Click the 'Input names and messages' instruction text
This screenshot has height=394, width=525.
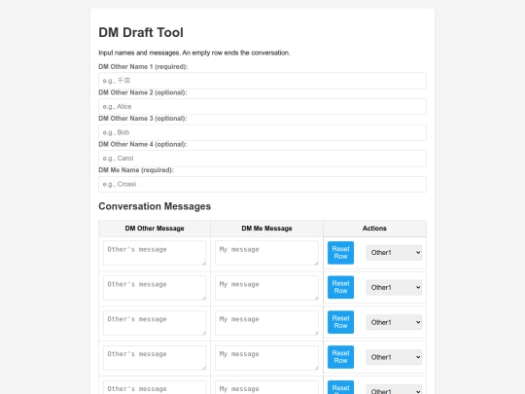pos(194,53)
